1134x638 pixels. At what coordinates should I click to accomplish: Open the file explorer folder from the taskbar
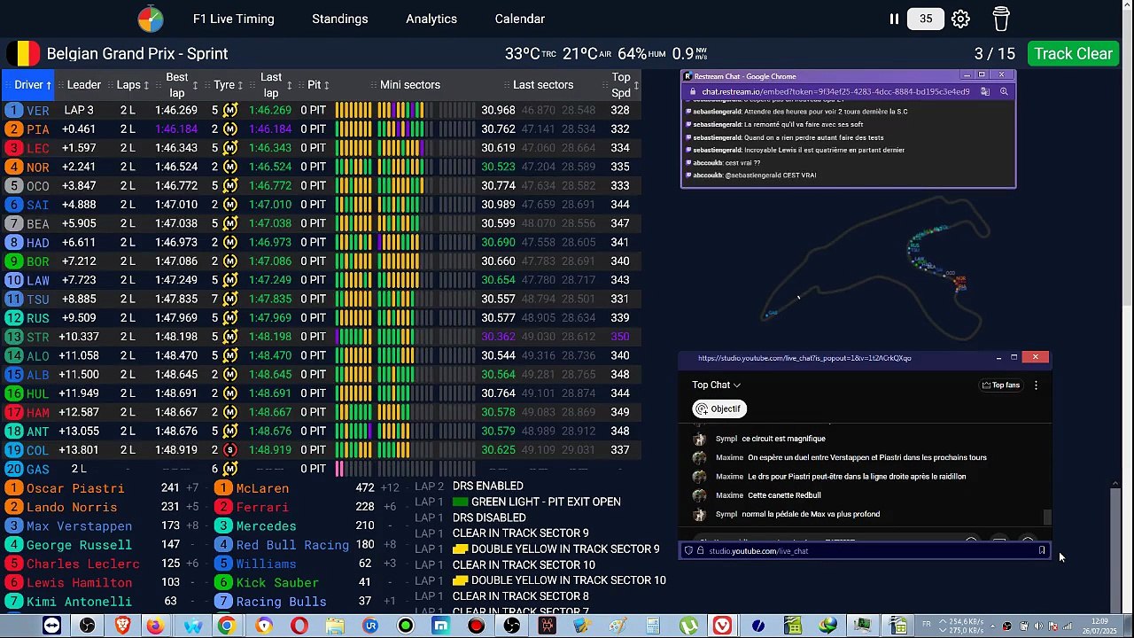[x=335, y=626]
